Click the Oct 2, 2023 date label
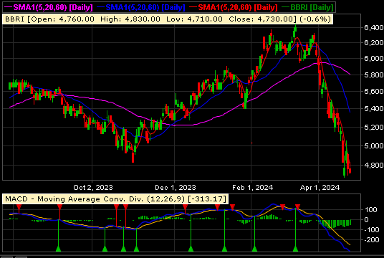The width and height of the screenshot is (384, 258). (93, 188)
